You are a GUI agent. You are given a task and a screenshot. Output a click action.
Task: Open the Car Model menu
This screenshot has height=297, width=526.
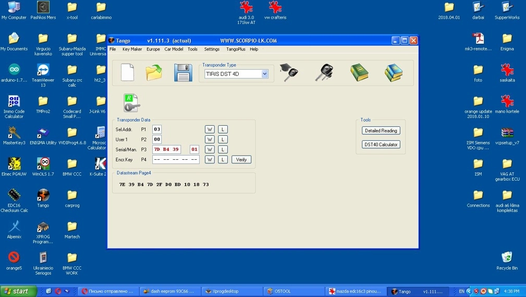pyautogui.click(x=174, y=49)
